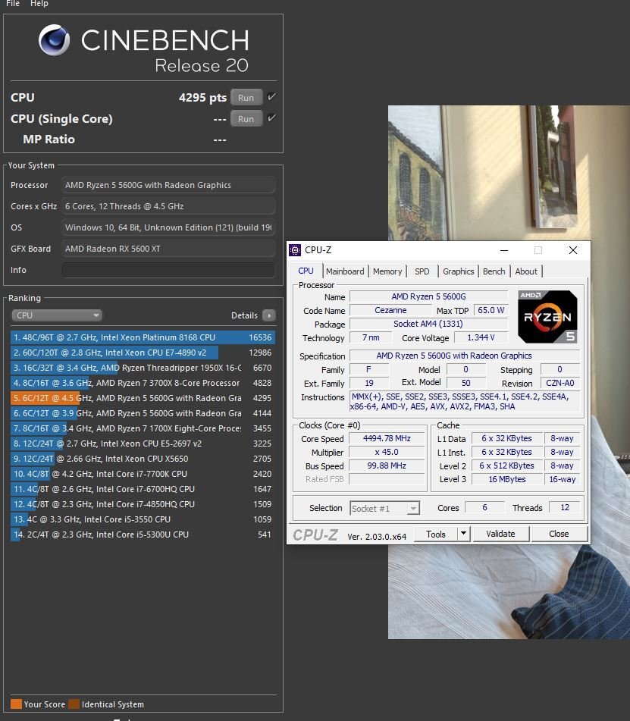
Task: Select the CPU tab in CPU-Z
Action: coord(306,271)
